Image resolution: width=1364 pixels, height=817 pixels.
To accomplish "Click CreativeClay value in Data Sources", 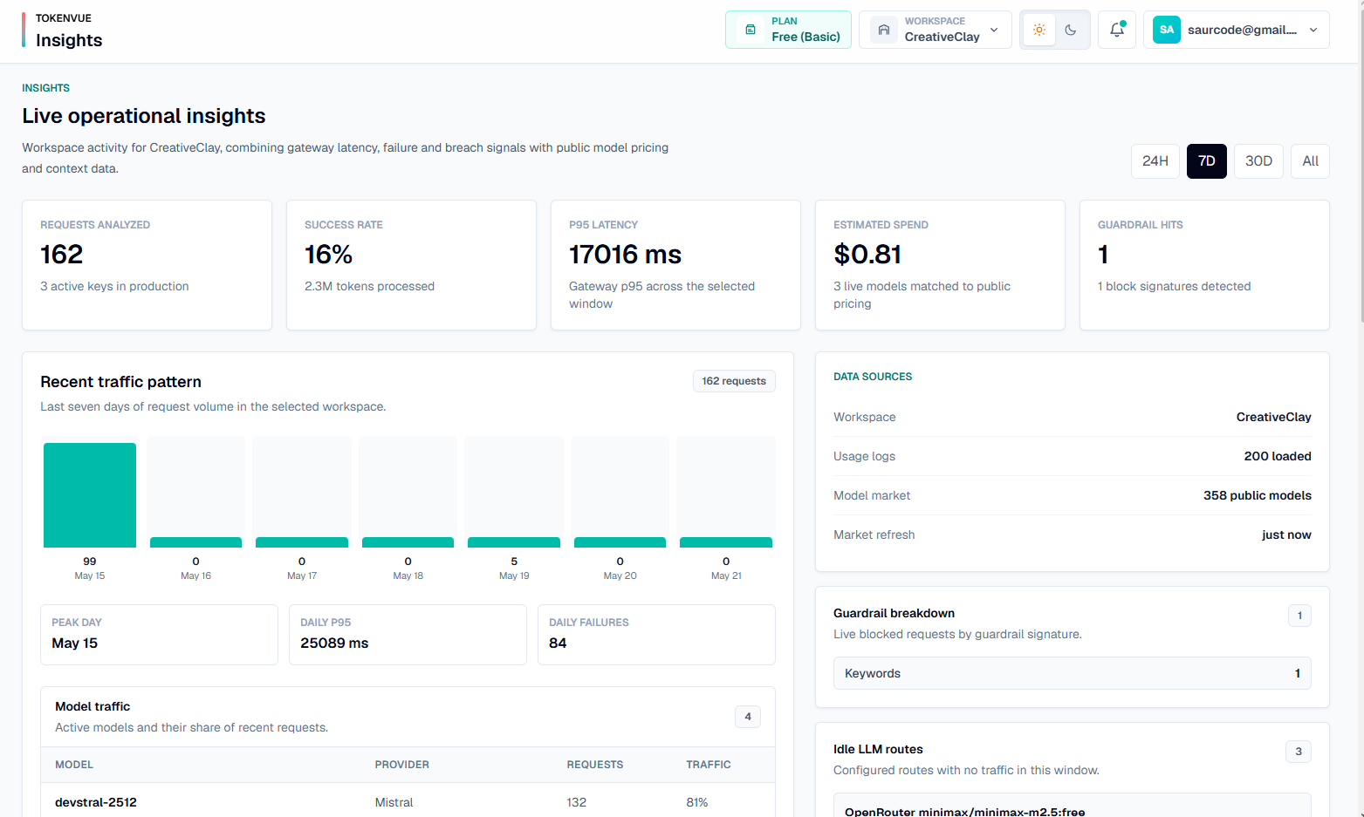I will [x=1274, y=417].
